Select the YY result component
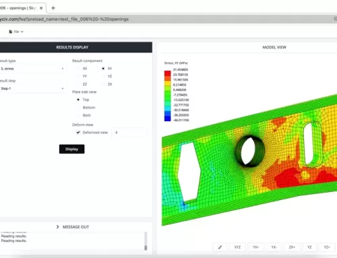Image resolution: width=337 pixels, height=258 pixels. tap(78, 76)
